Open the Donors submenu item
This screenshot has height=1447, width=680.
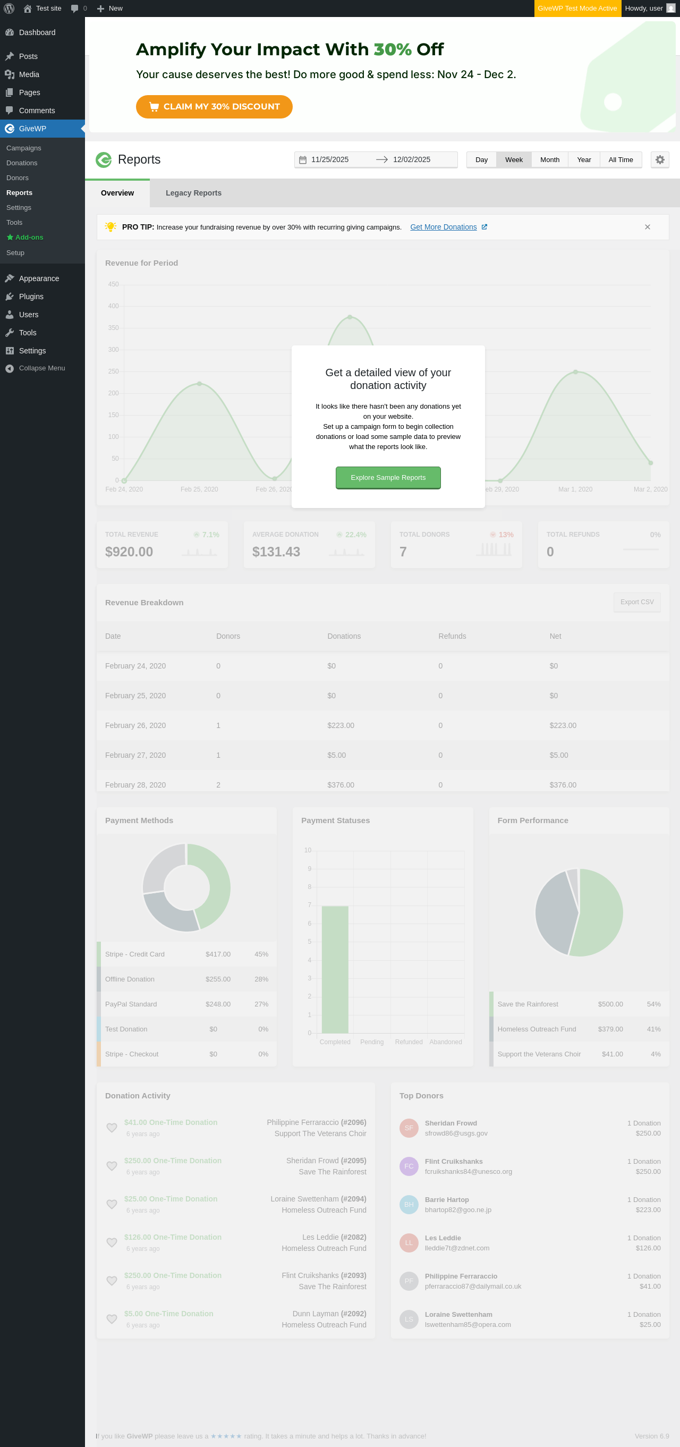[x=18, y=177]
